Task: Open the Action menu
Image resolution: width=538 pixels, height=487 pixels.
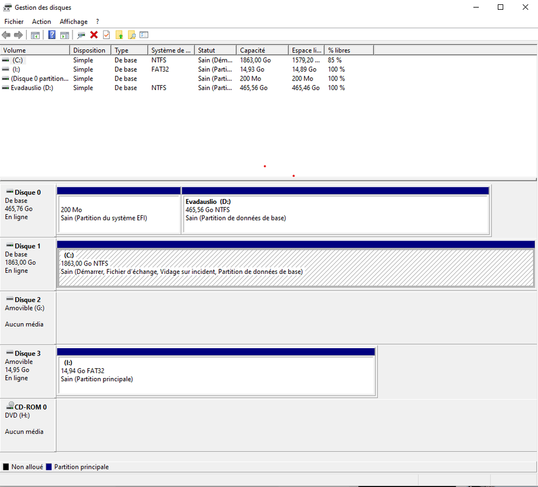Action: (41, 21)
